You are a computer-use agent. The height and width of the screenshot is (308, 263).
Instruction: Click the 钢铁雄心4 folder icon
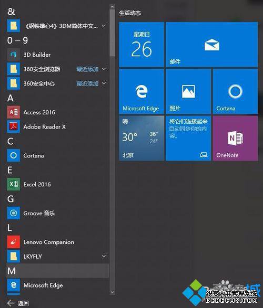coord(13,26)
